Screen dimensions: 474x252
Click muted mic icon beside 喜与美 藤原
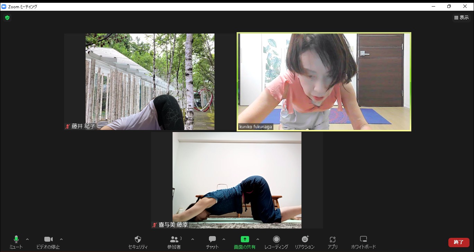point(155,225)
